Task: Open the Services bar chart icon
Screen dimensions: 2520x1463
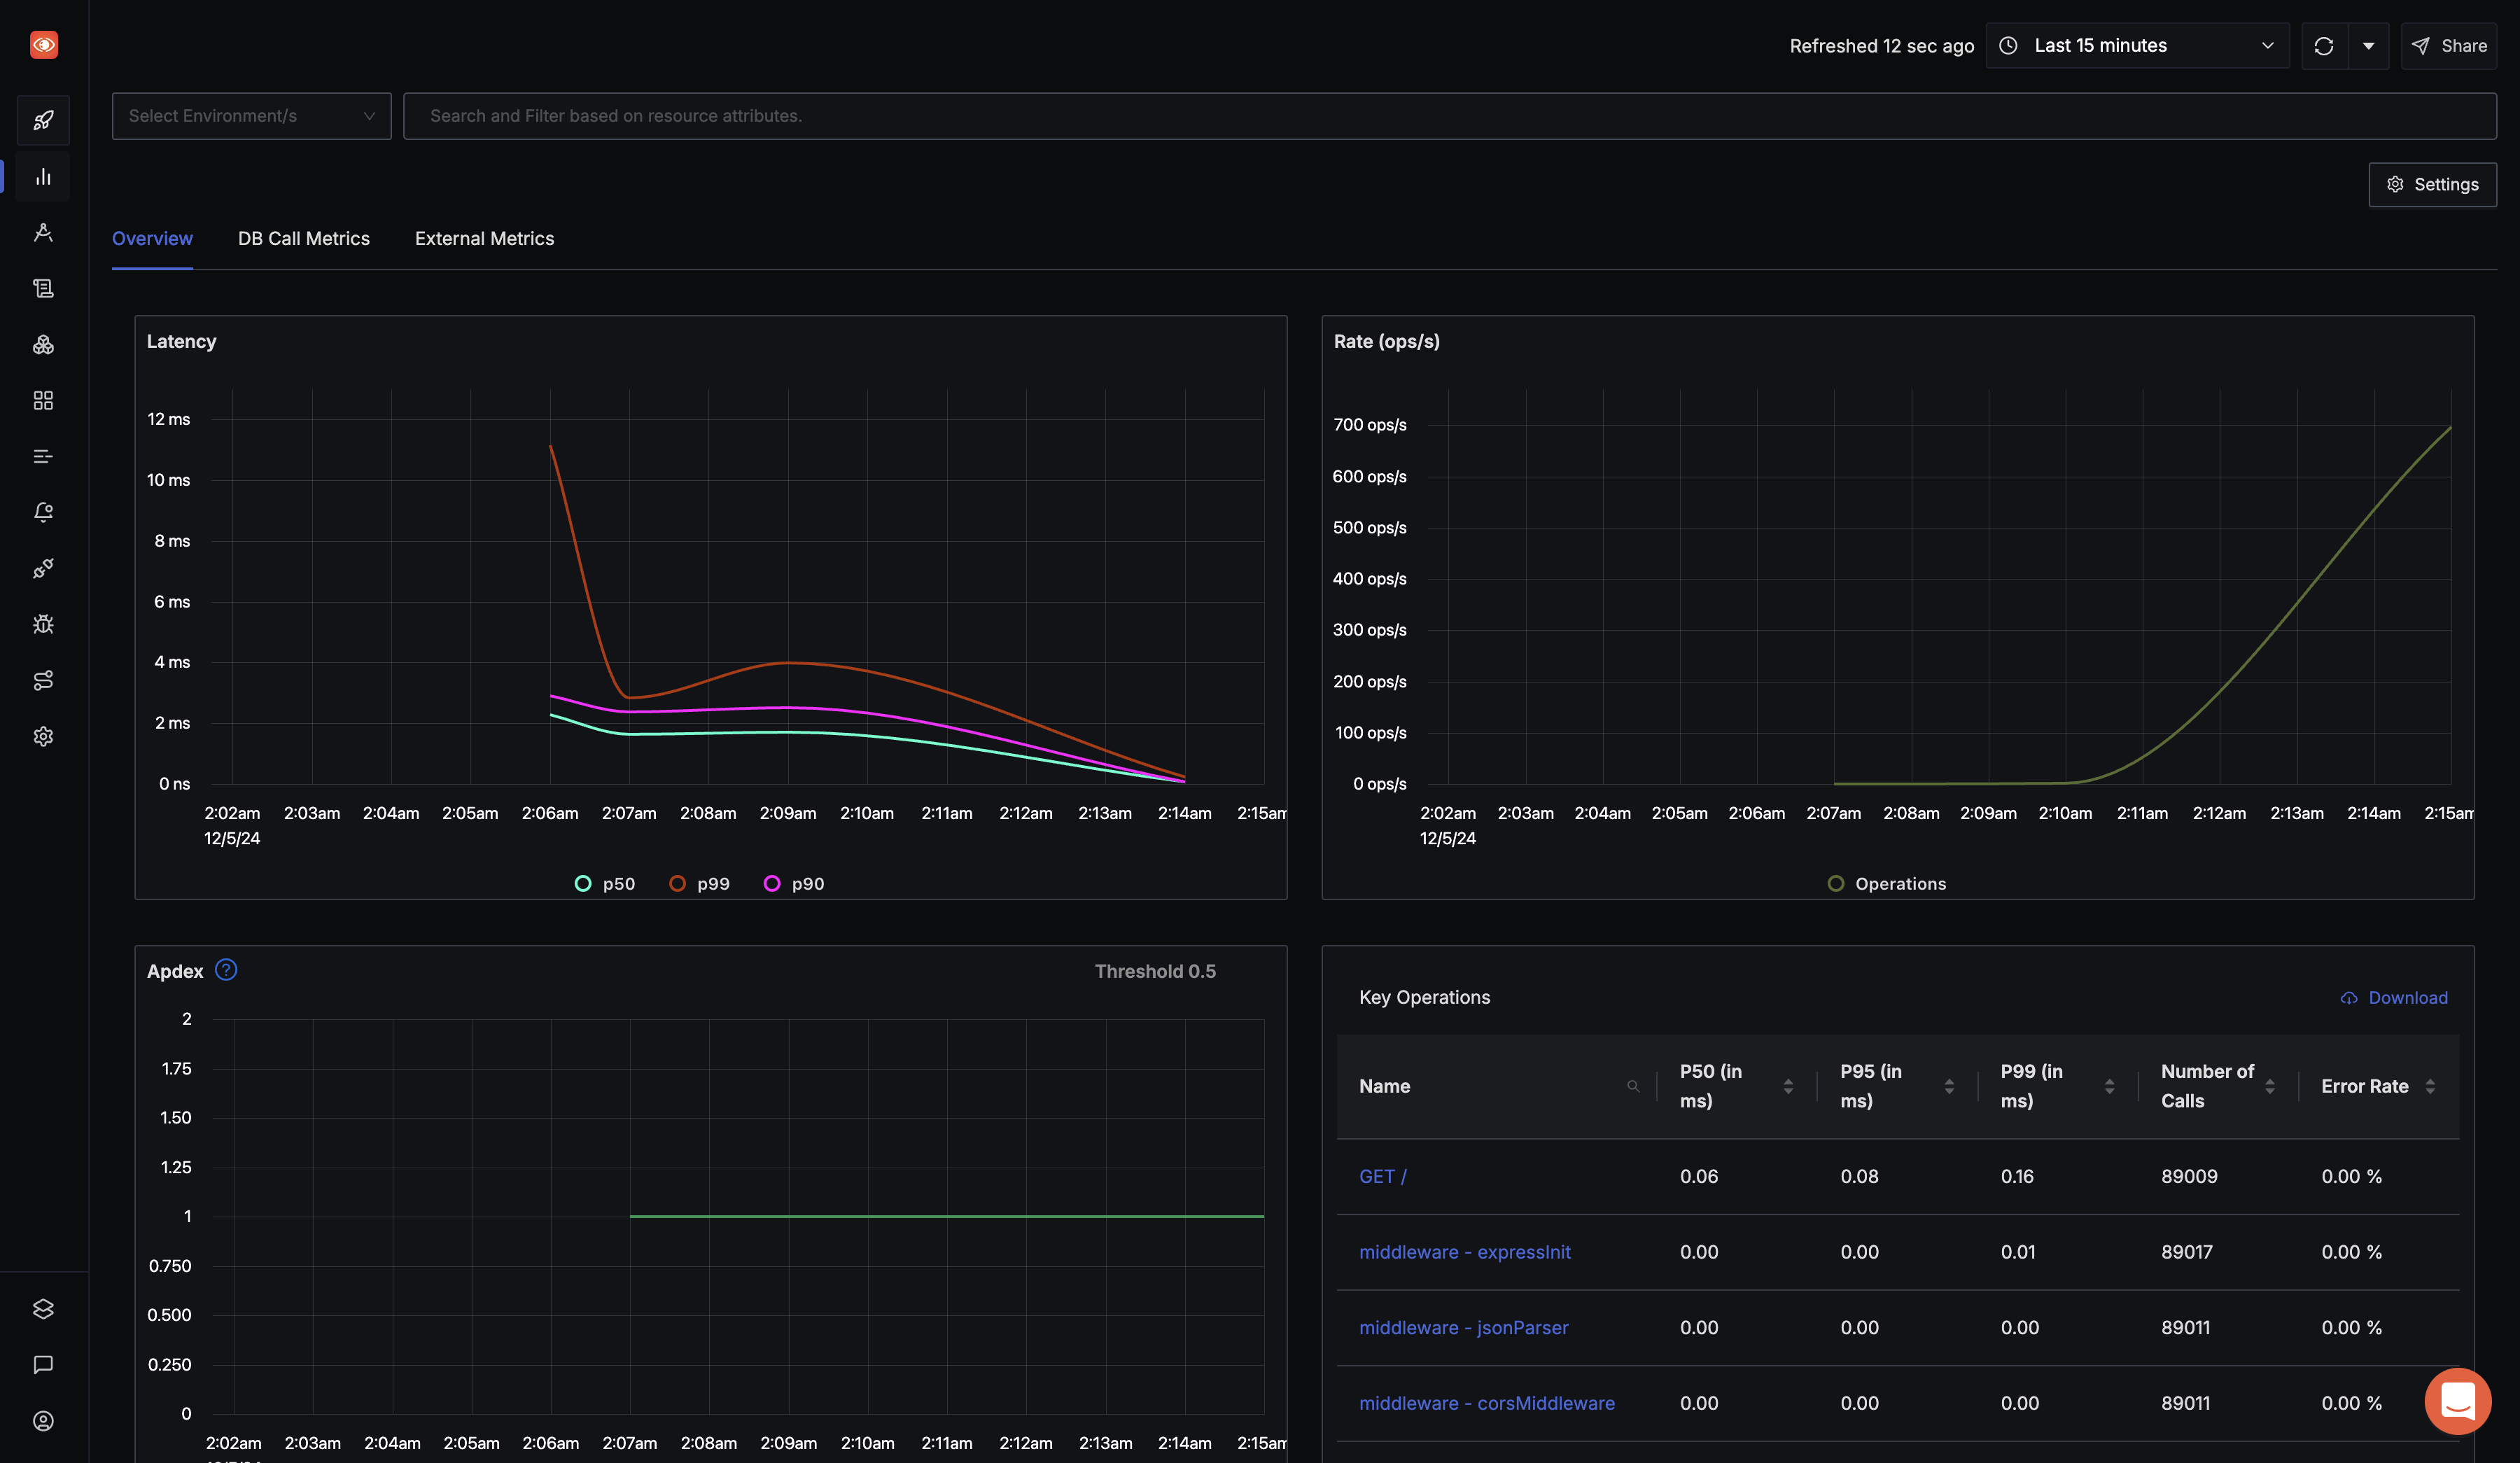Action: (43, 177)
